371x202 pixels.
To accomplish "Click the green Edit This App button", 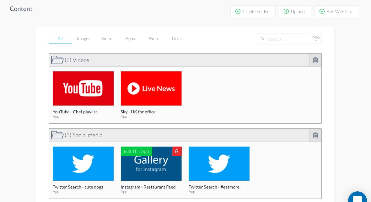I will (136, 151).
